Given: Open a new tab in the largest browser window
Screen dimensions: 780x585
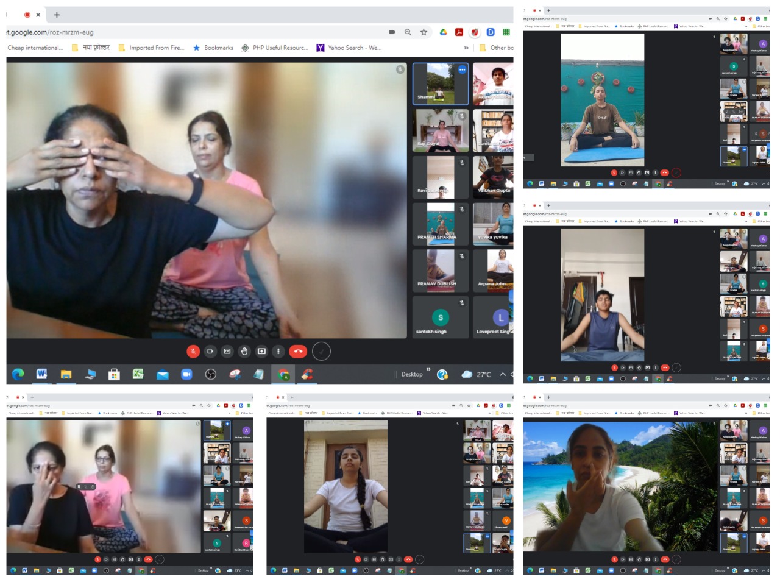Looking at the screenshot, I should (57, 15).
